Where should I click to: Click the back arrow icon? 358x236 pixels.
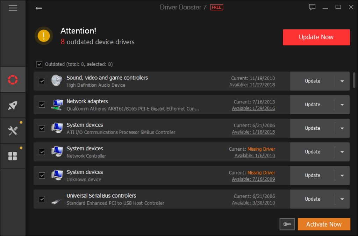[x=39, y=8]
